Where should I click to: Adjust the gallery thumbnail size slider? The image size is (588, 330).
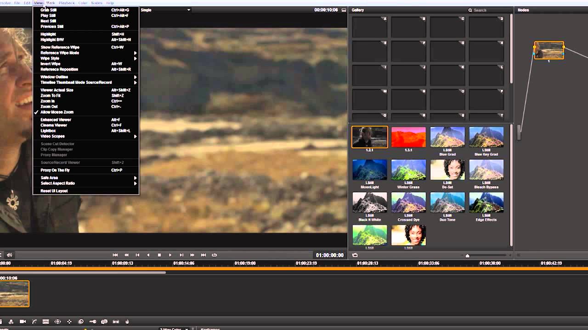[468, 255]
